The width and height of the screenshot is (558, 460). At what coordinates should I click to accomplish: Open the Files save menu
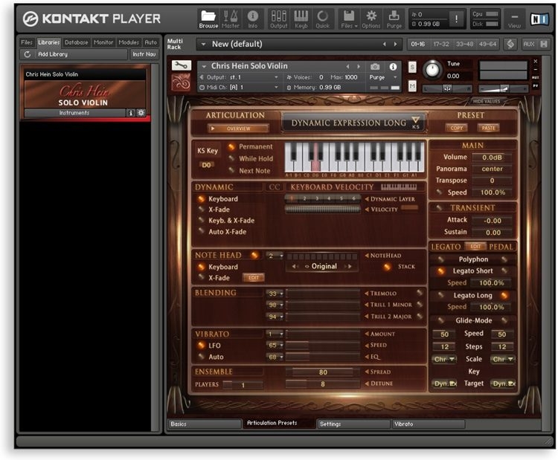point(349,19)
